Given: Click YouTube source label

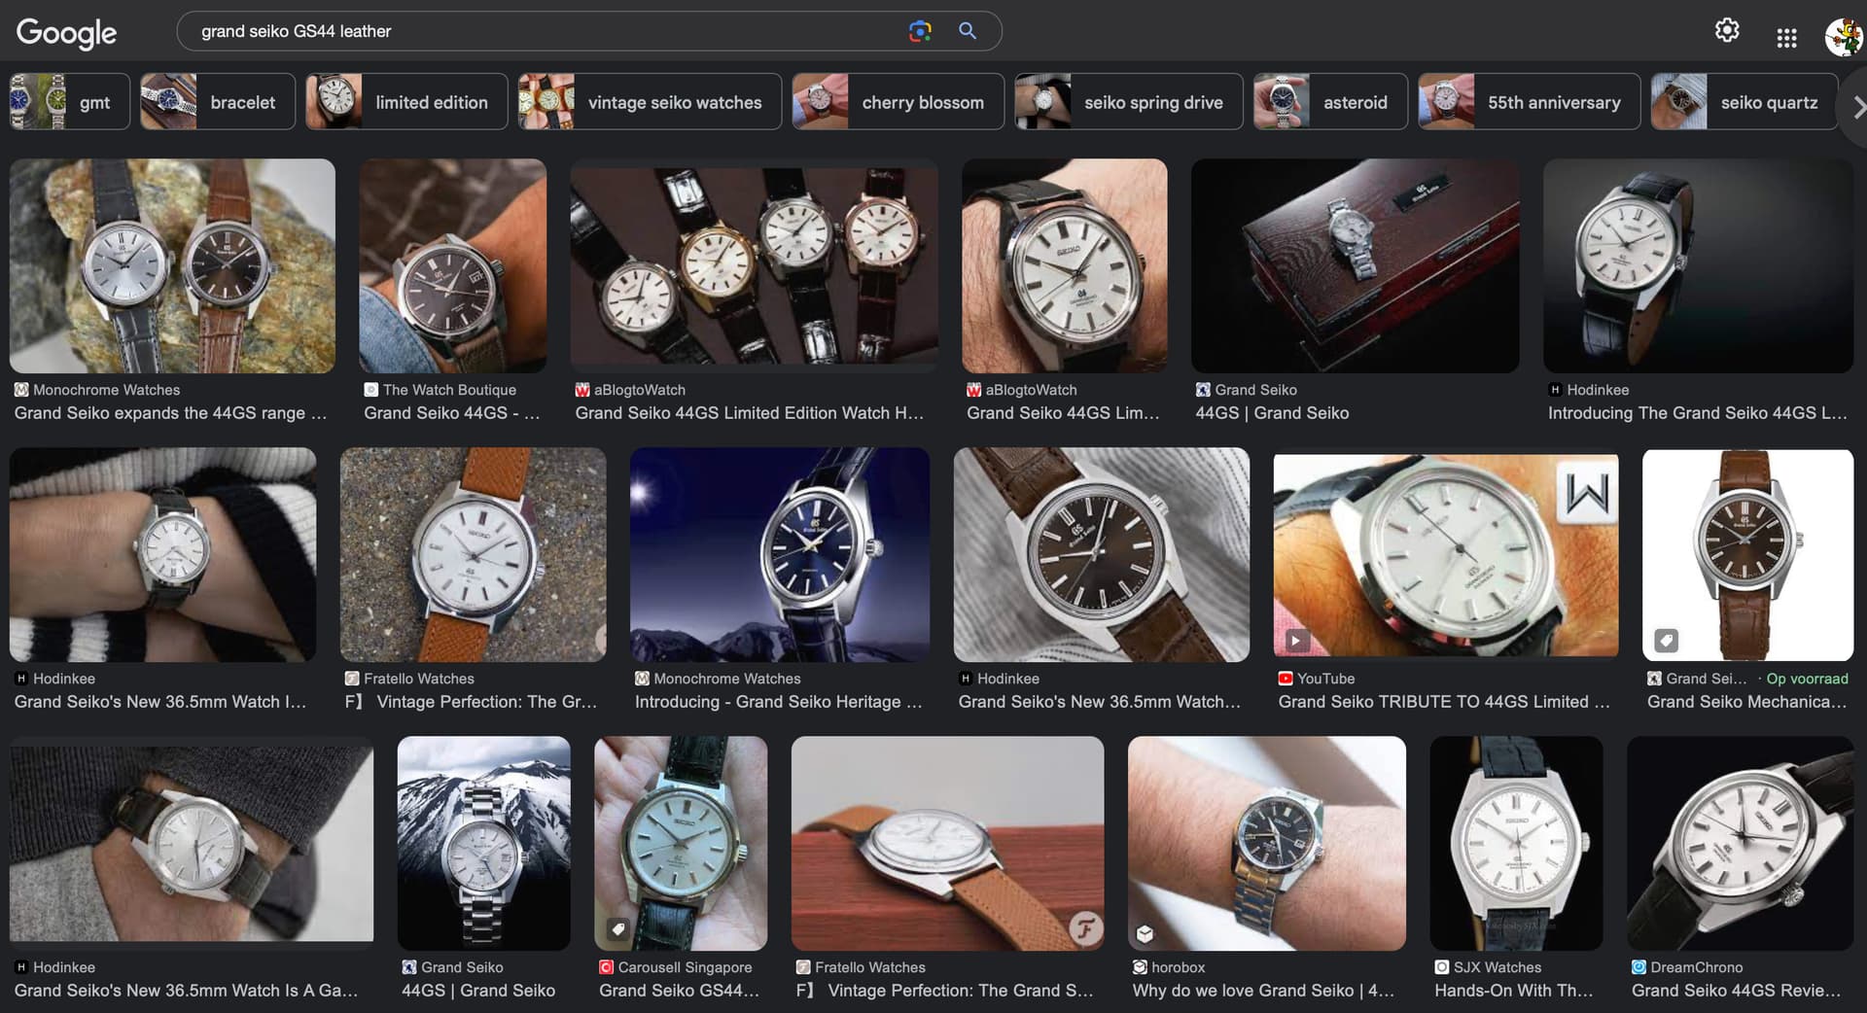Looking at the screenshot, I should (1325, 679).
